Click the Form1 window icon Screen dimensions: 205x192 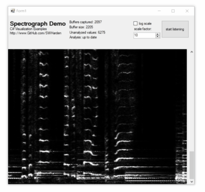(x=13, y=11)
